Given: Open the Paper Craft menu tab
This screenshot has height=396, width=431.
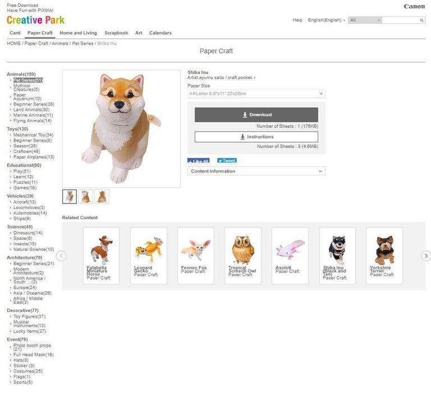Looking at the screenshot, I should [x=40, y=33].
